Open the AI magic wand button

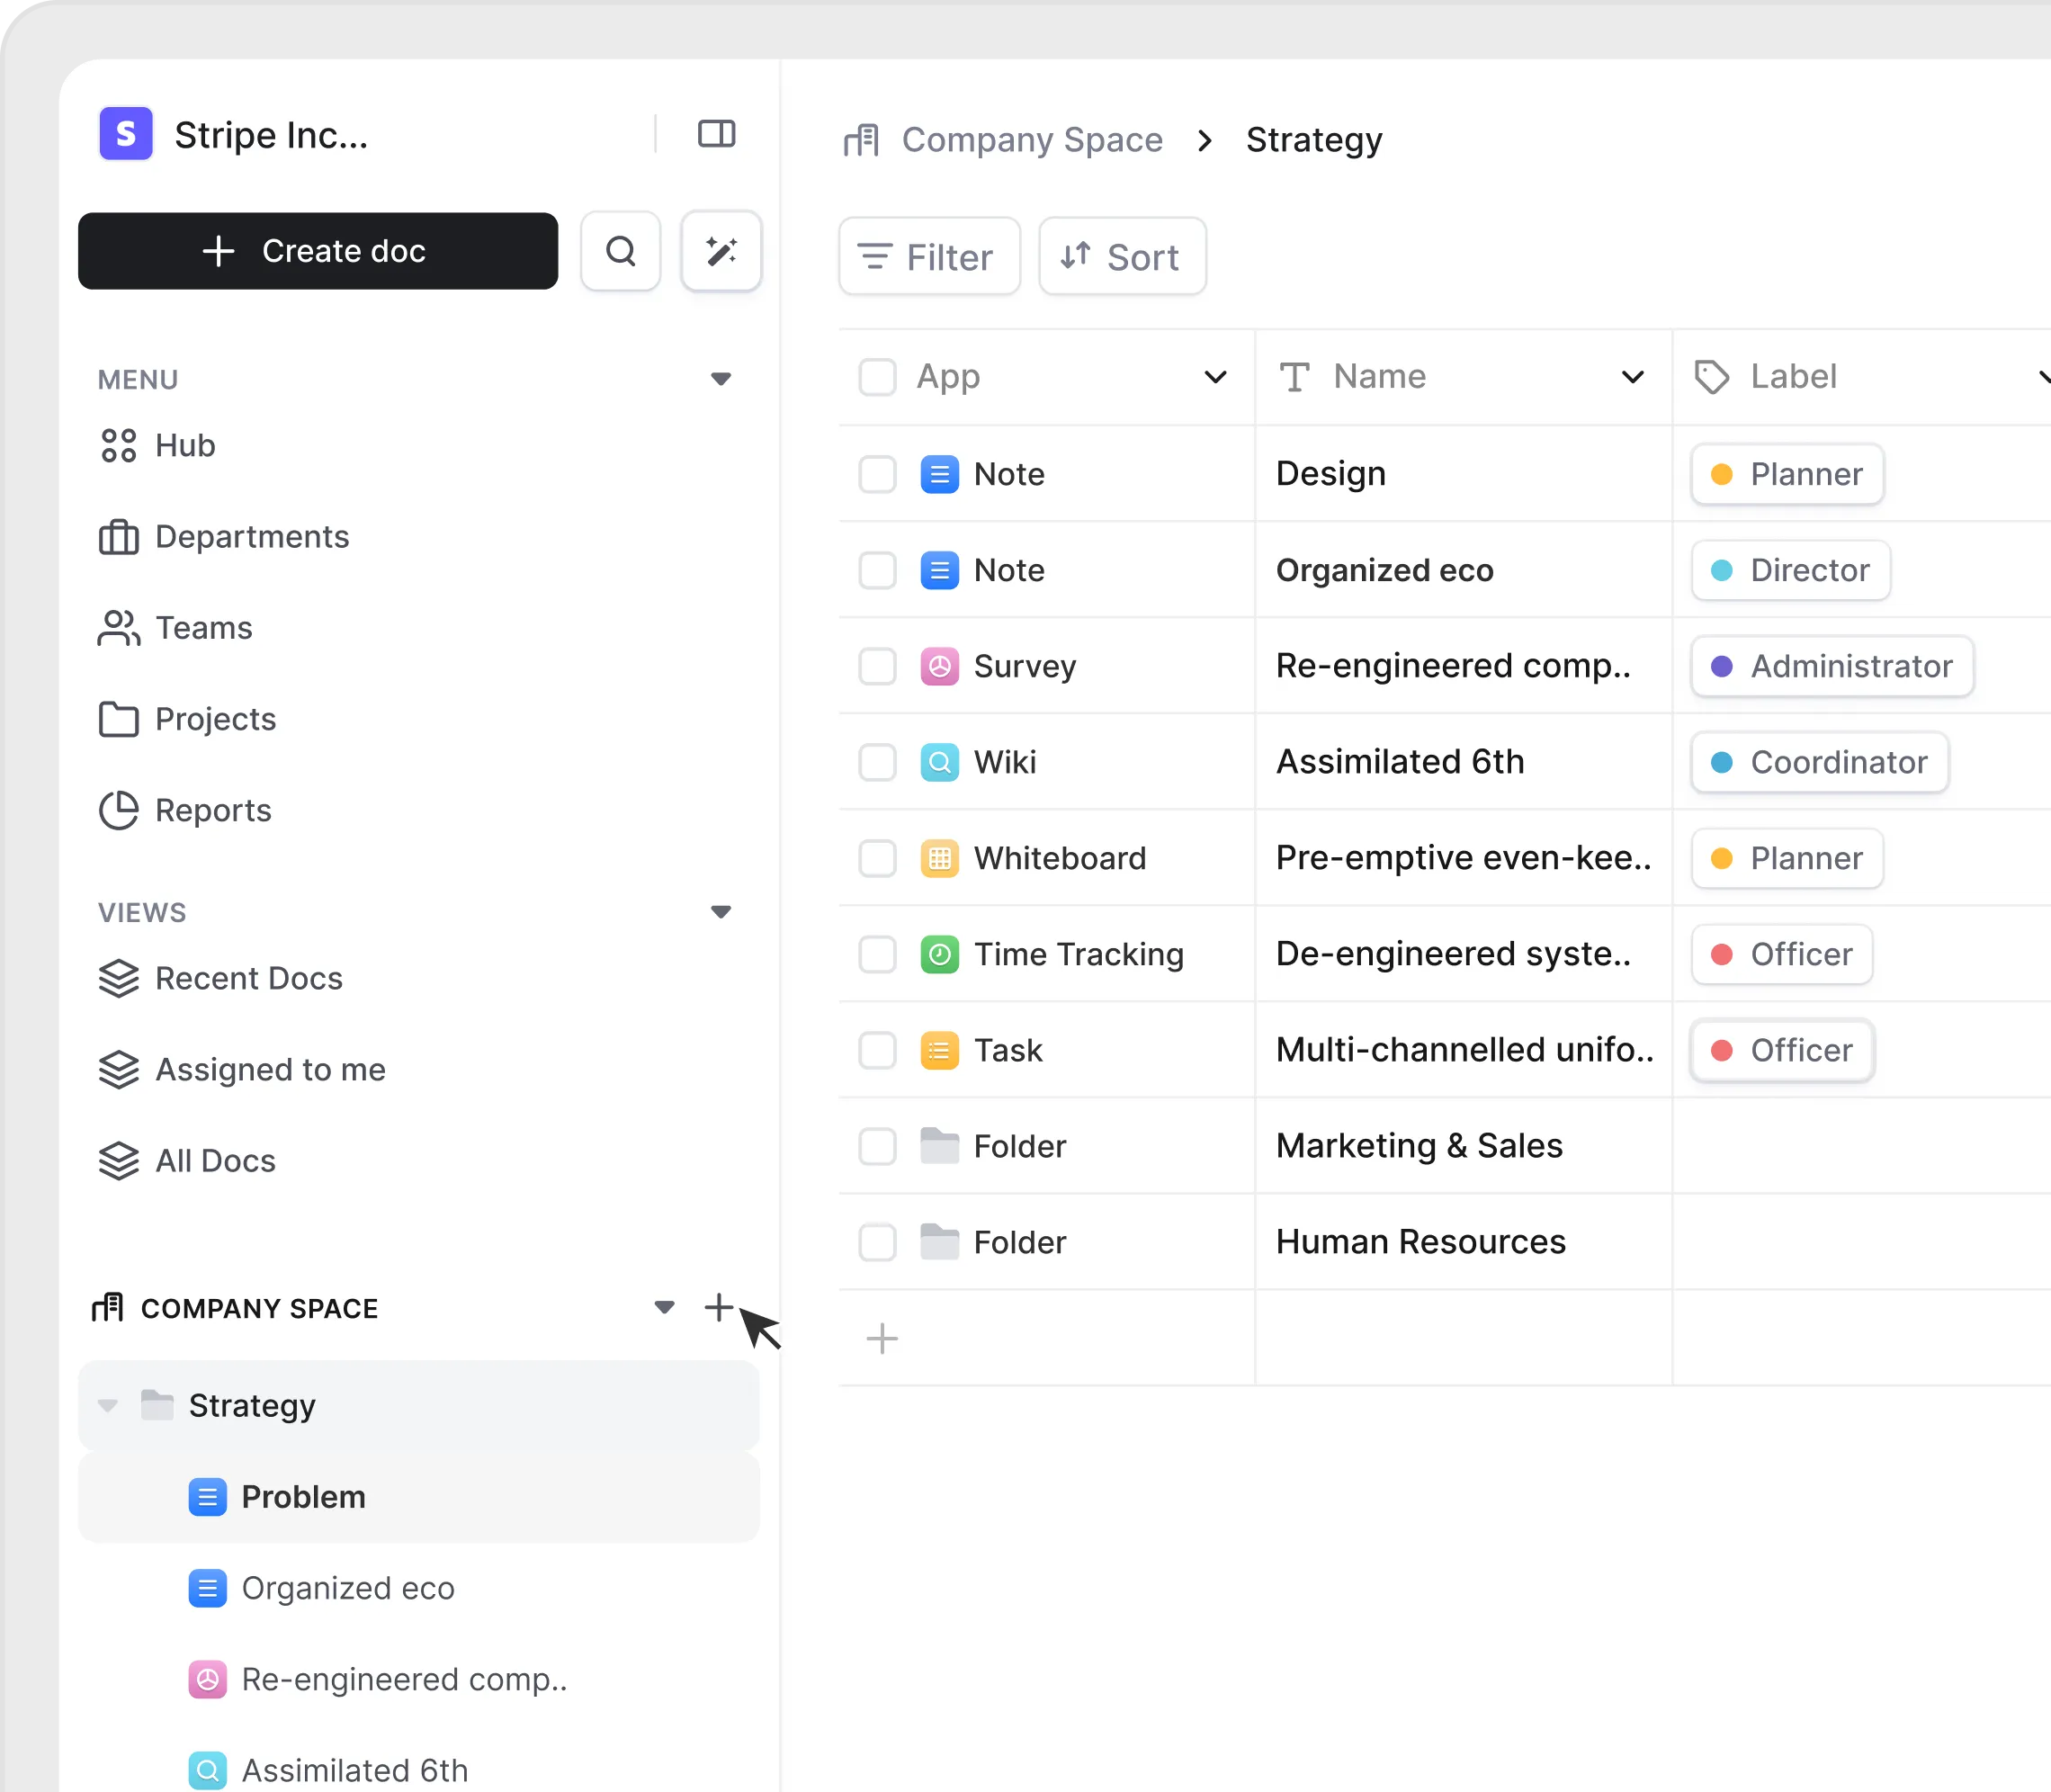(x=721, y=251)
